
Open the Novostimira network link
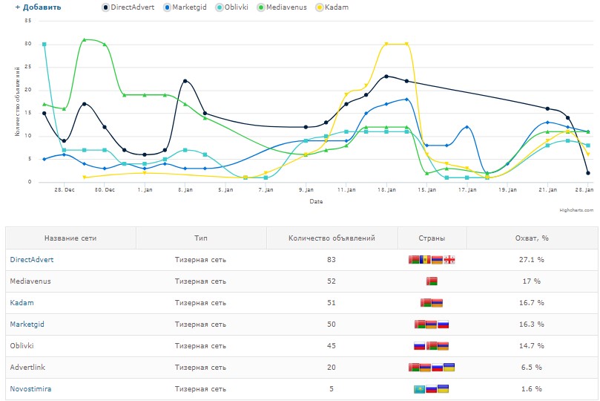(30, 388)
